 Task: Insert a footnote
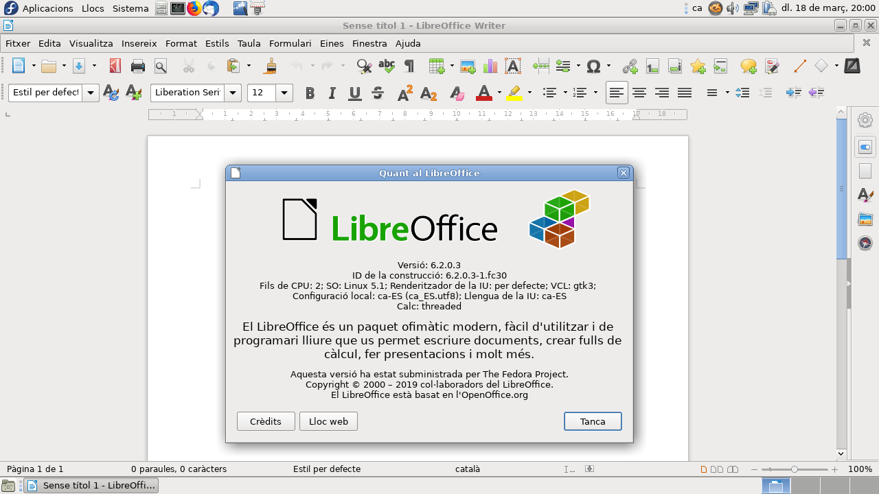652,67
